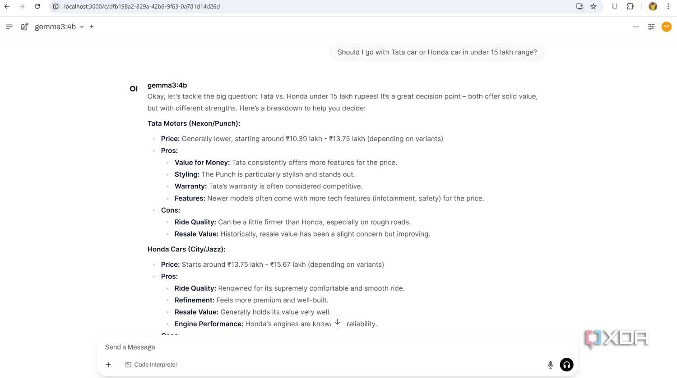Click the Honda Cars (City/Jazz) heading

point(186,249)
